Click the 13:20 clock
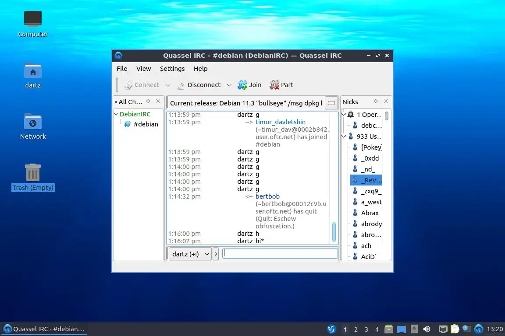 point(494,329)
